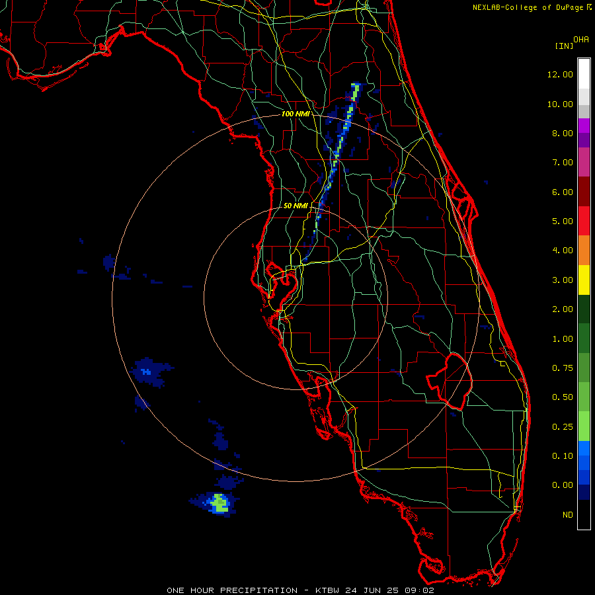The image size is (595, 595).
Task: Select the 0.00 scale value
Action: click(x=563, y=485)
